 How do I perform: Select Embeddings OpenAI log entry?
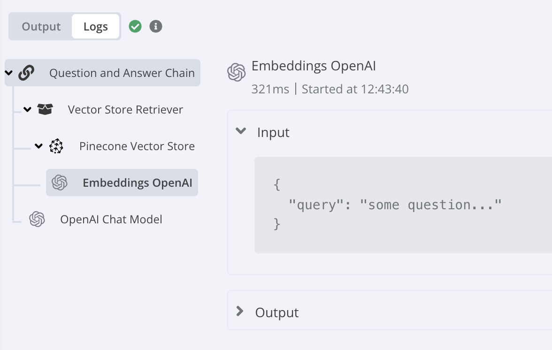pos(122,183)
